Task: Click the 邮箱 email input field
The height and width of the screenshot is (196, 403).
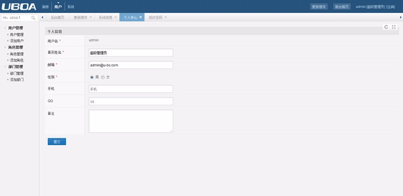Action: point(131,65)
